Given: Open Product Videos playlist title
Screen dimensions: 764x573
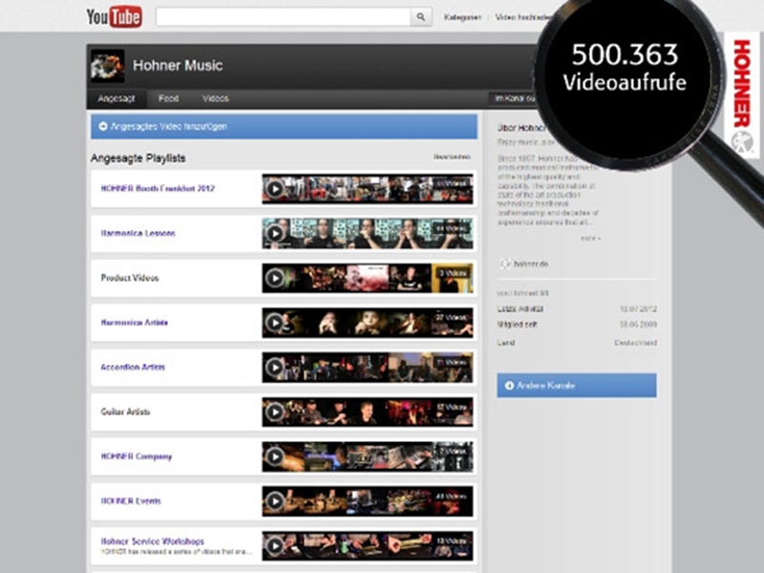Looking at the screenshot, I should coord(130,278).
